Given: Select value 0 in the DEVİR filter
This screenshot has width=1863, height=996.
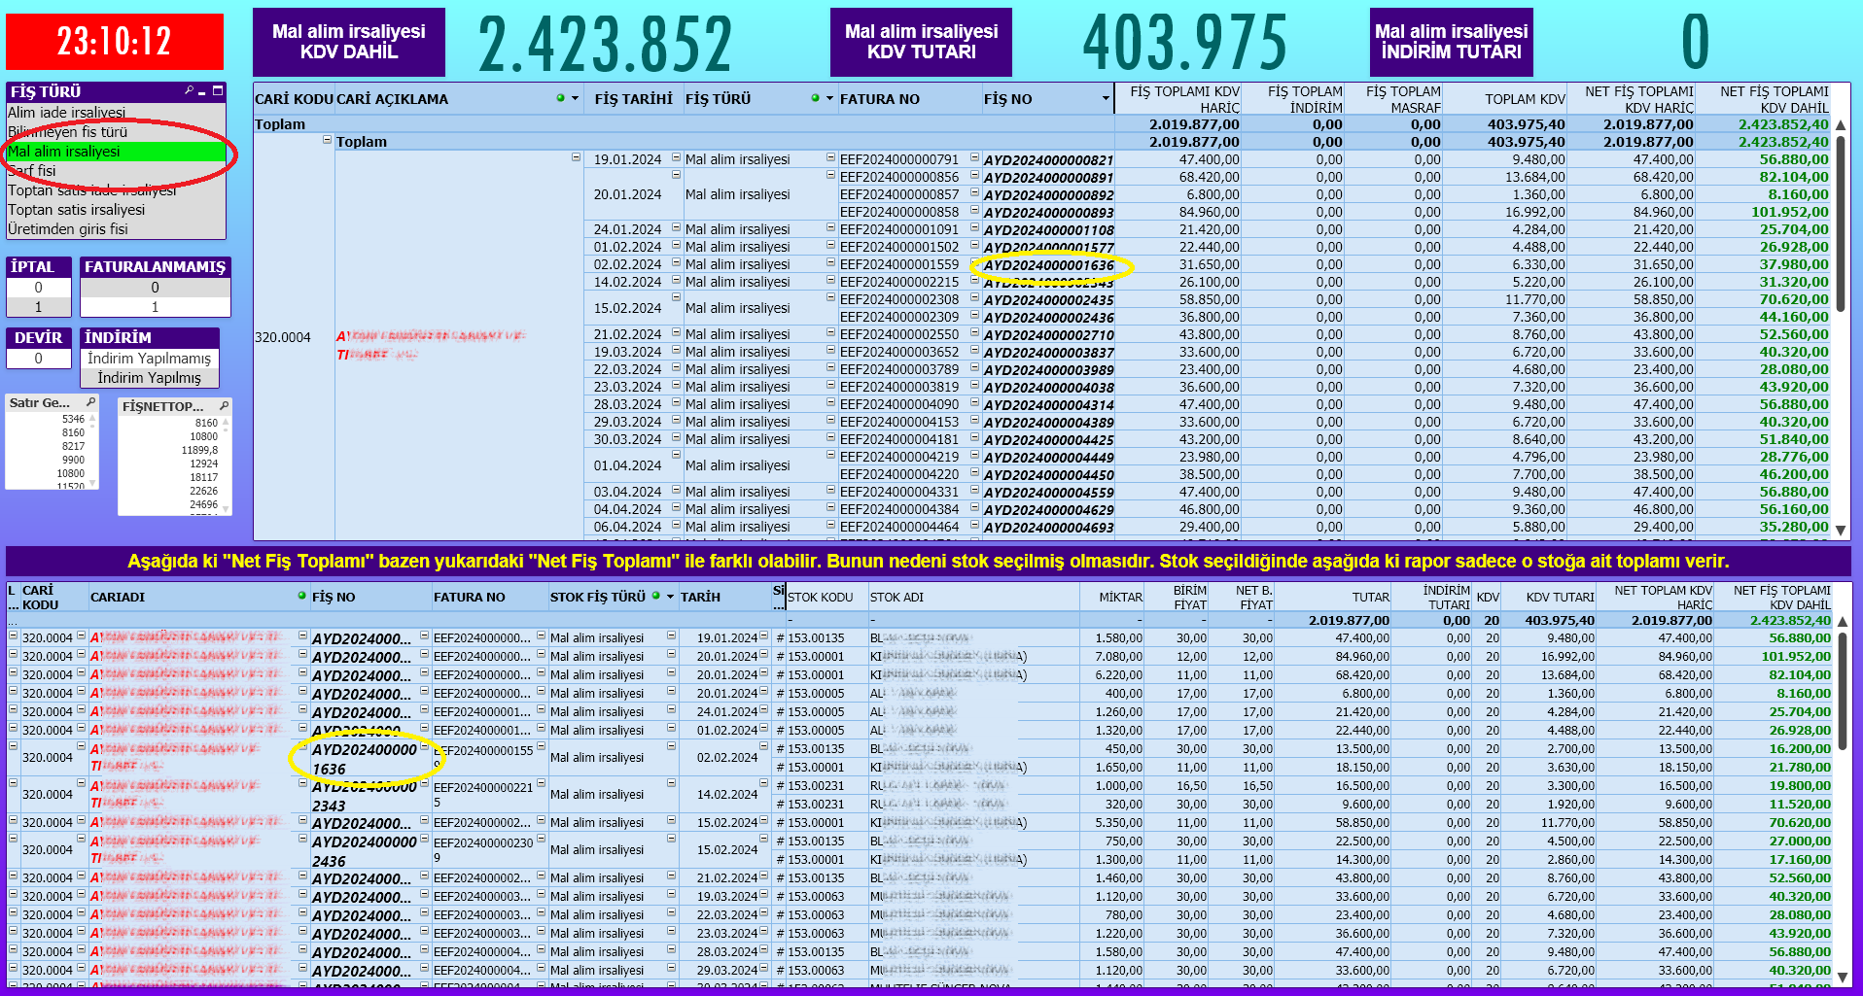Looking at the screenshot, I should [39, 359].
